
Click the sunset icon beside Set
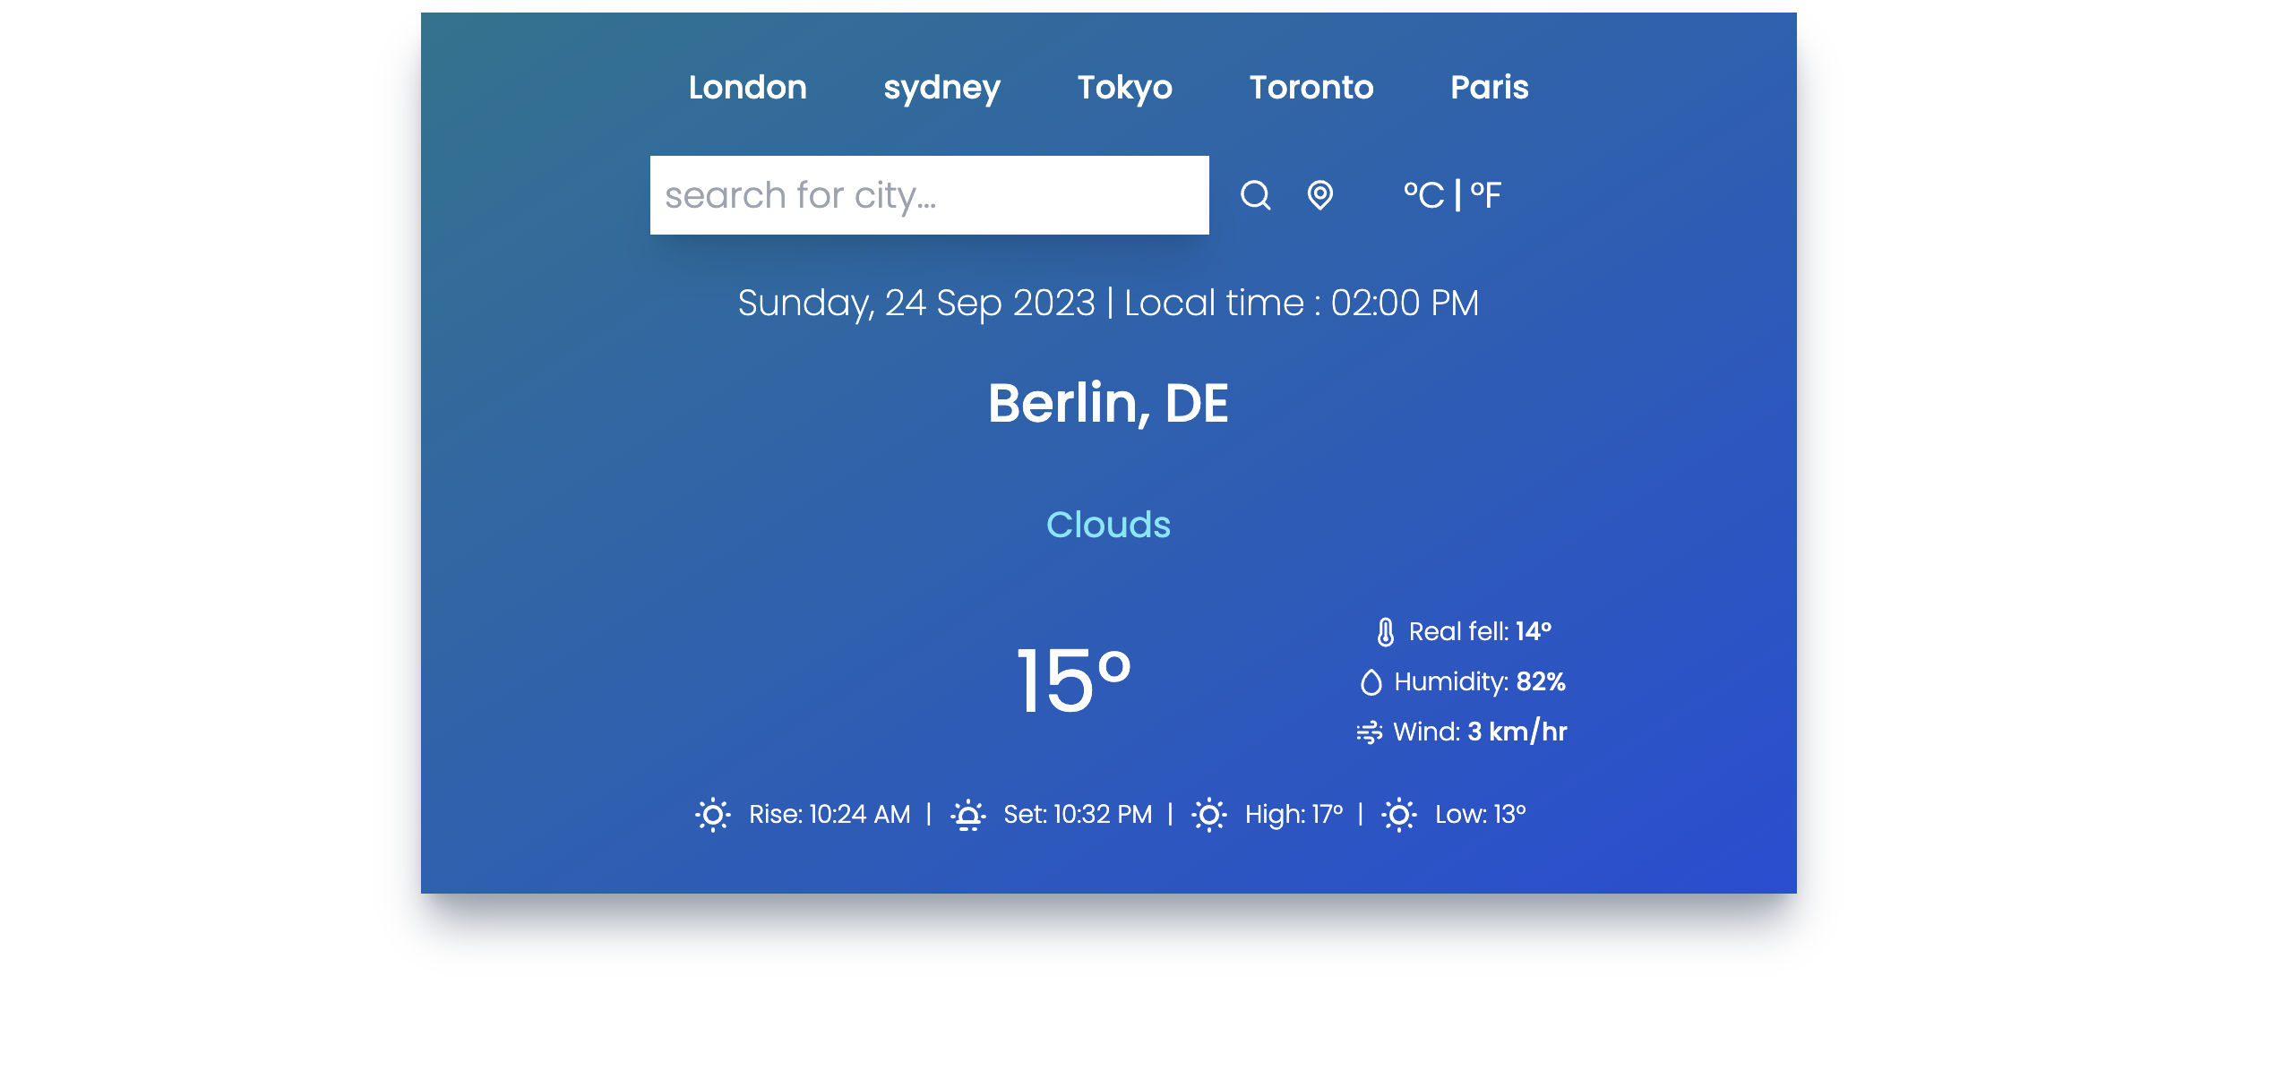pos(967,815)
